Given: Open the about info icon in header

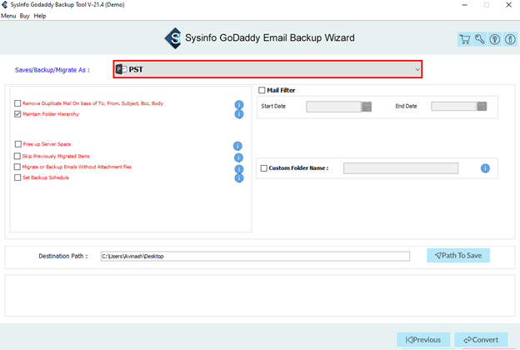Looking at the screenshot, I should tap(510, 39).
